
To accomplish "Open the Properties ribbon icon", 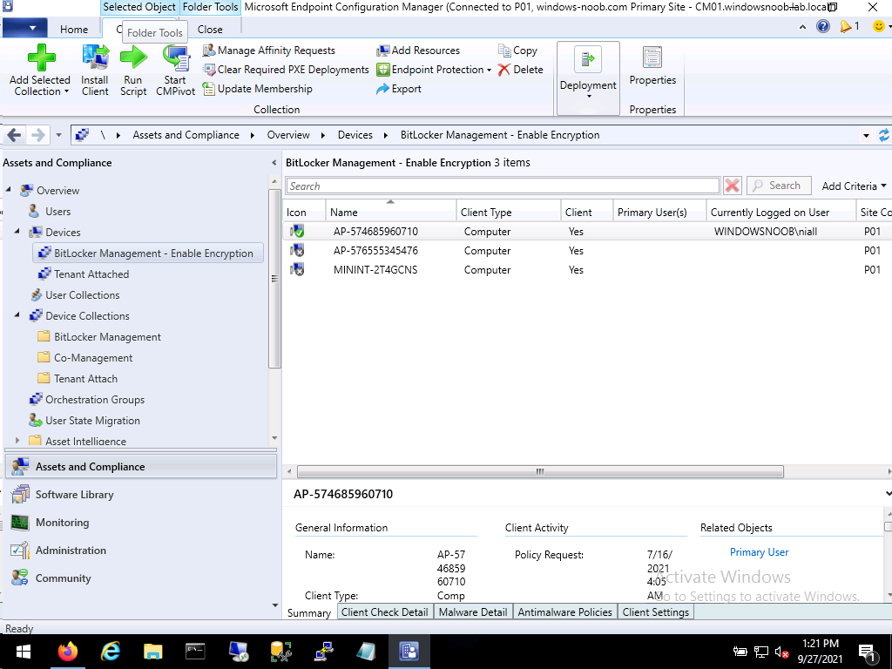I will [x=652, y=58].
